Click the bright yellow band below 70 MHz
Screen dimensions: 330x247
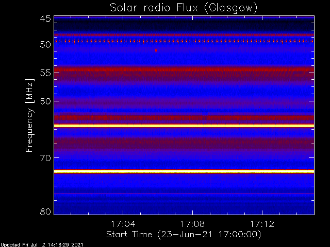pyautogui.click(x=184, y=171)
